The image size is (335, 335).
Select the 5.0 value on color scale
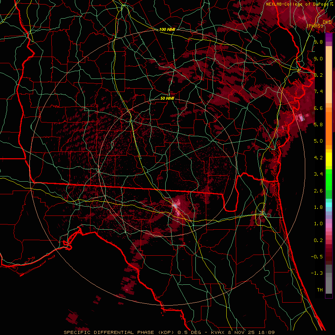pyautogui.click(x=318, y=141)
